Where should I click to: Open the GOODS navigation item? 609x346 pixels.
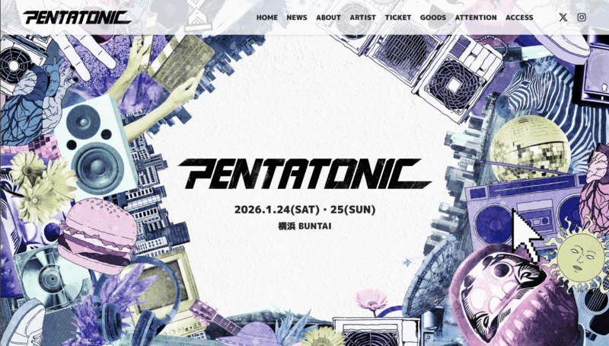coord(432,18)
